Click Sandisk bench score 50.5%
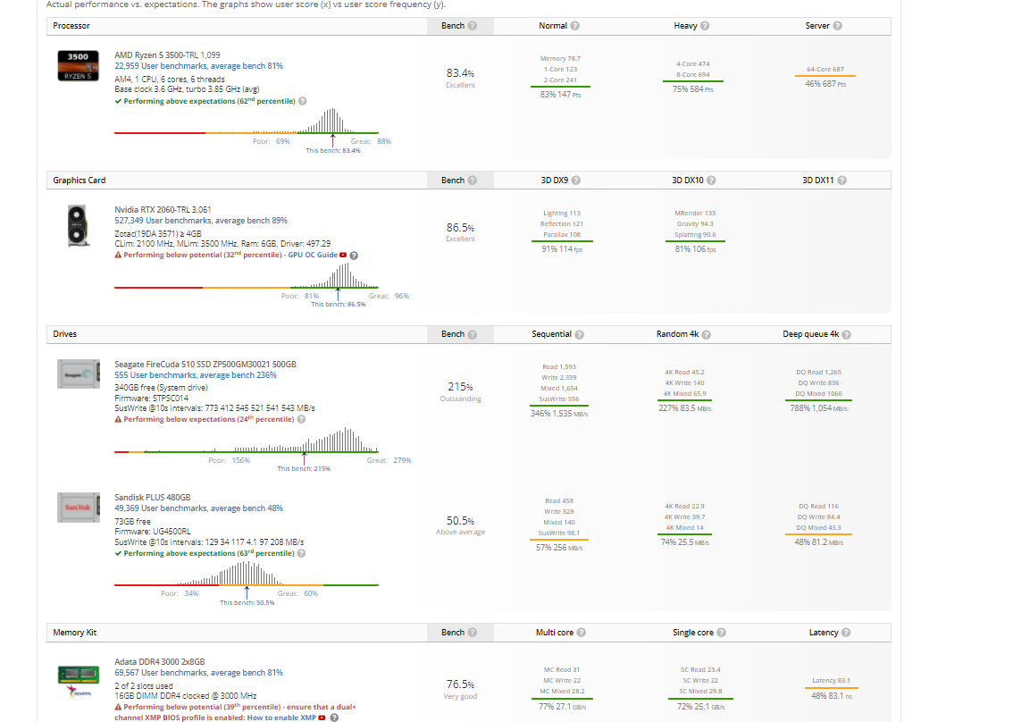The image size is (1013, 722). pos(460,520)
